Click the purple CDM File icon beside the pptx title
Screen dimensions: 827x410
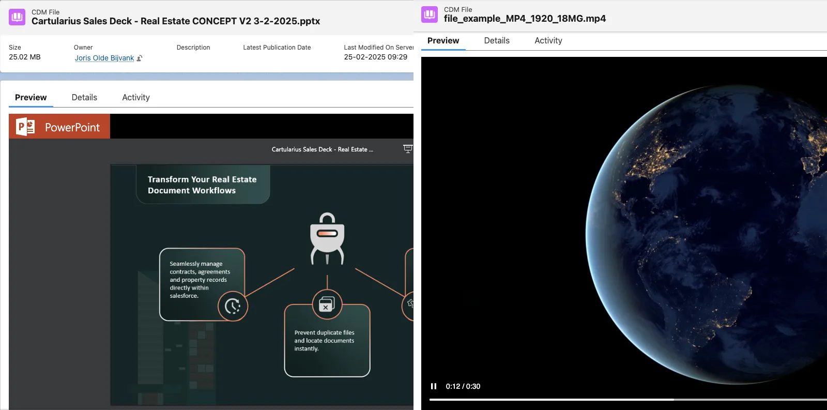click(17, 17)
